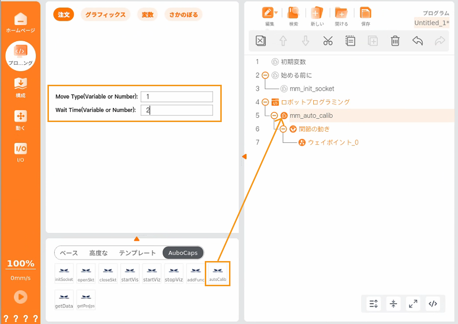Redo action with redo arrow

pyautogui.click(x=440, y=41)
